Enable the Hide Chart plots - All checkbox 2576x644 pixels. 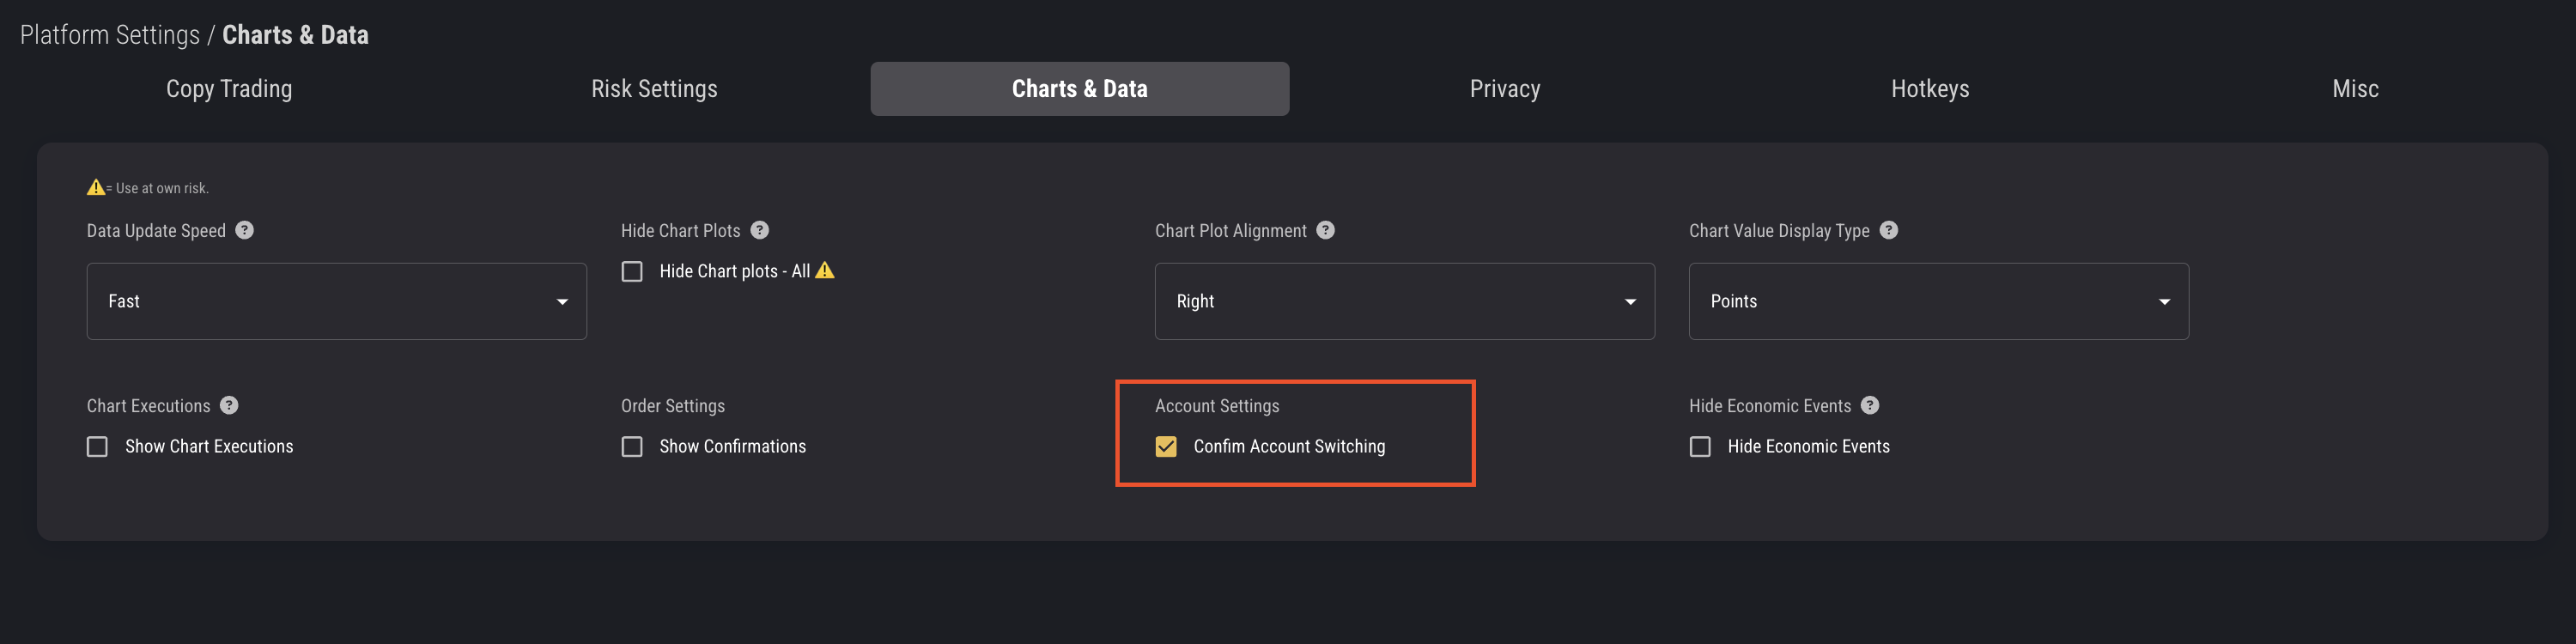[632, 272]
